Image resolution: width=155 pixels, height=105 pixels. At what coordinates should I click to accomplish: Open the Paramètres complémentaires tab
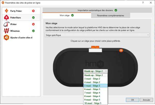point(111,16)
